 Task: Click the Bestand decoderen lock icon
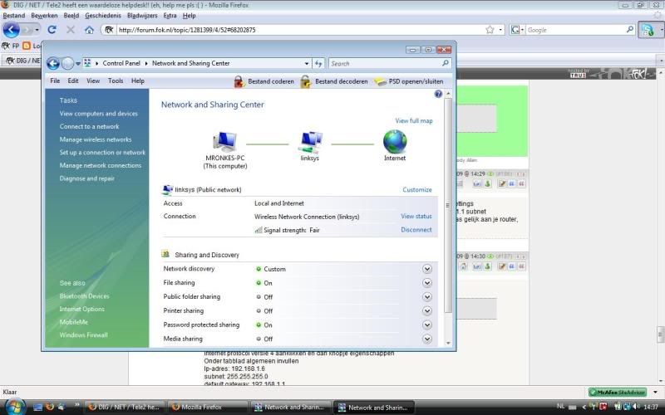(x=306, y=81)
